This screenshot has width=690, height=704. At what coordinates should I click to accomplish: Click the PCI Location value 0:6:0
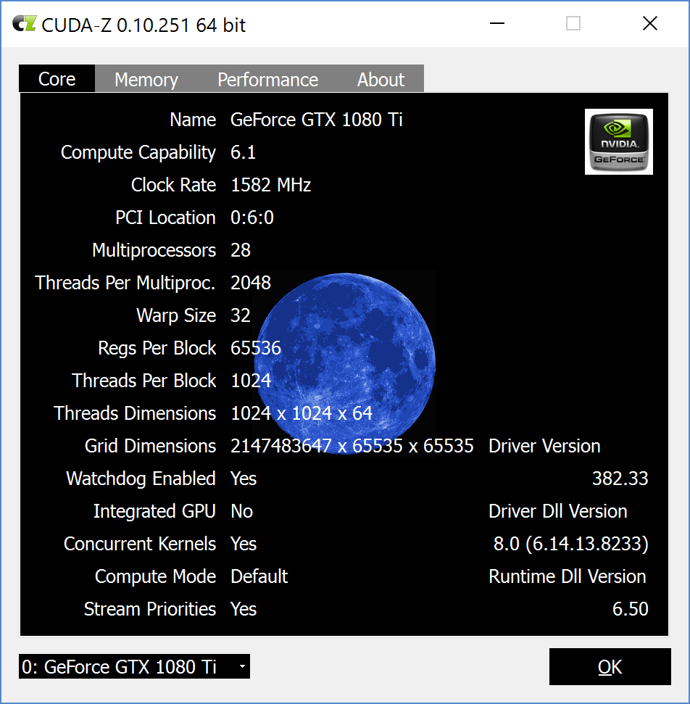pyautogui.click(x=252, y=218)
